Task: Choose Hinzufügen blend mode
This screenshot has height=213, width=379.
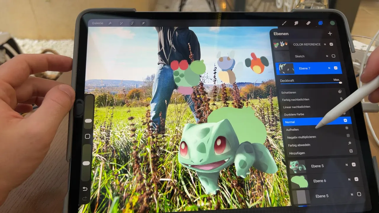Action: click(x=321, y=153)
